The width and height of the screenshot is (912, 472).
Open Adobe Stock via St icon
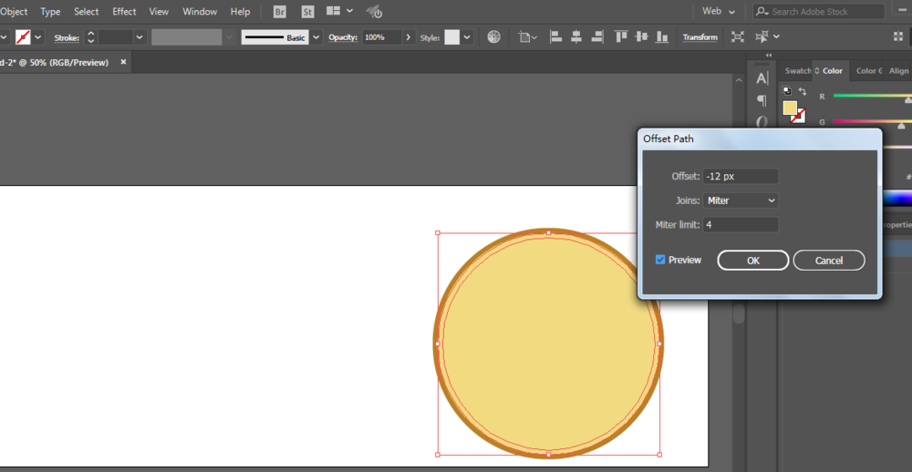(307, 12)
